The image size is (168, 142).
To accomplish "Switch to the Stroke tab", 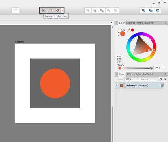I will pos(140,23).
